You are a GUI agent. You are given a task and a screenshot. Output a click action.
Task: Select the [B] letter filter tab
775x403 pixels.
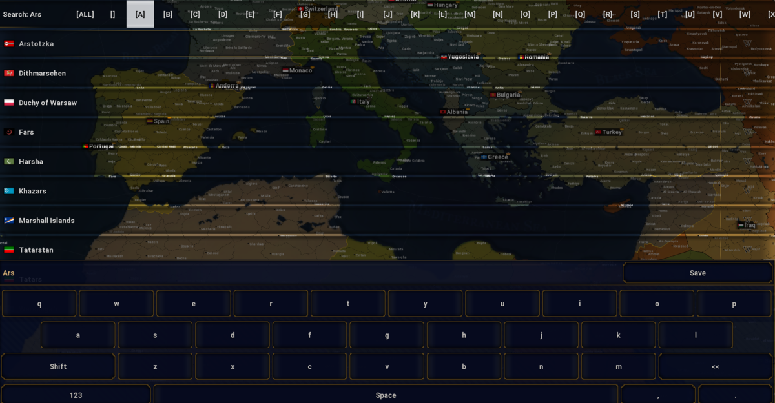click(168, 14)
